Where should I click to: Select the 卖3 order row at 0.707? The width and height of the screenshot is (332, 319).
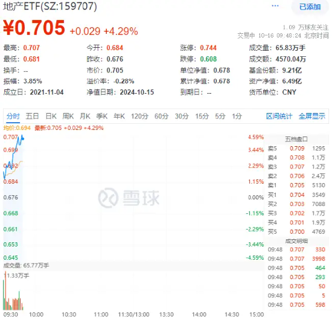pos(296,167)
